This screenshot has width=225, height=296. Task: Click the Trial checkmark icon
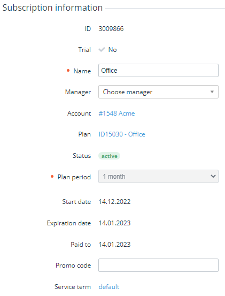(102, 50)
